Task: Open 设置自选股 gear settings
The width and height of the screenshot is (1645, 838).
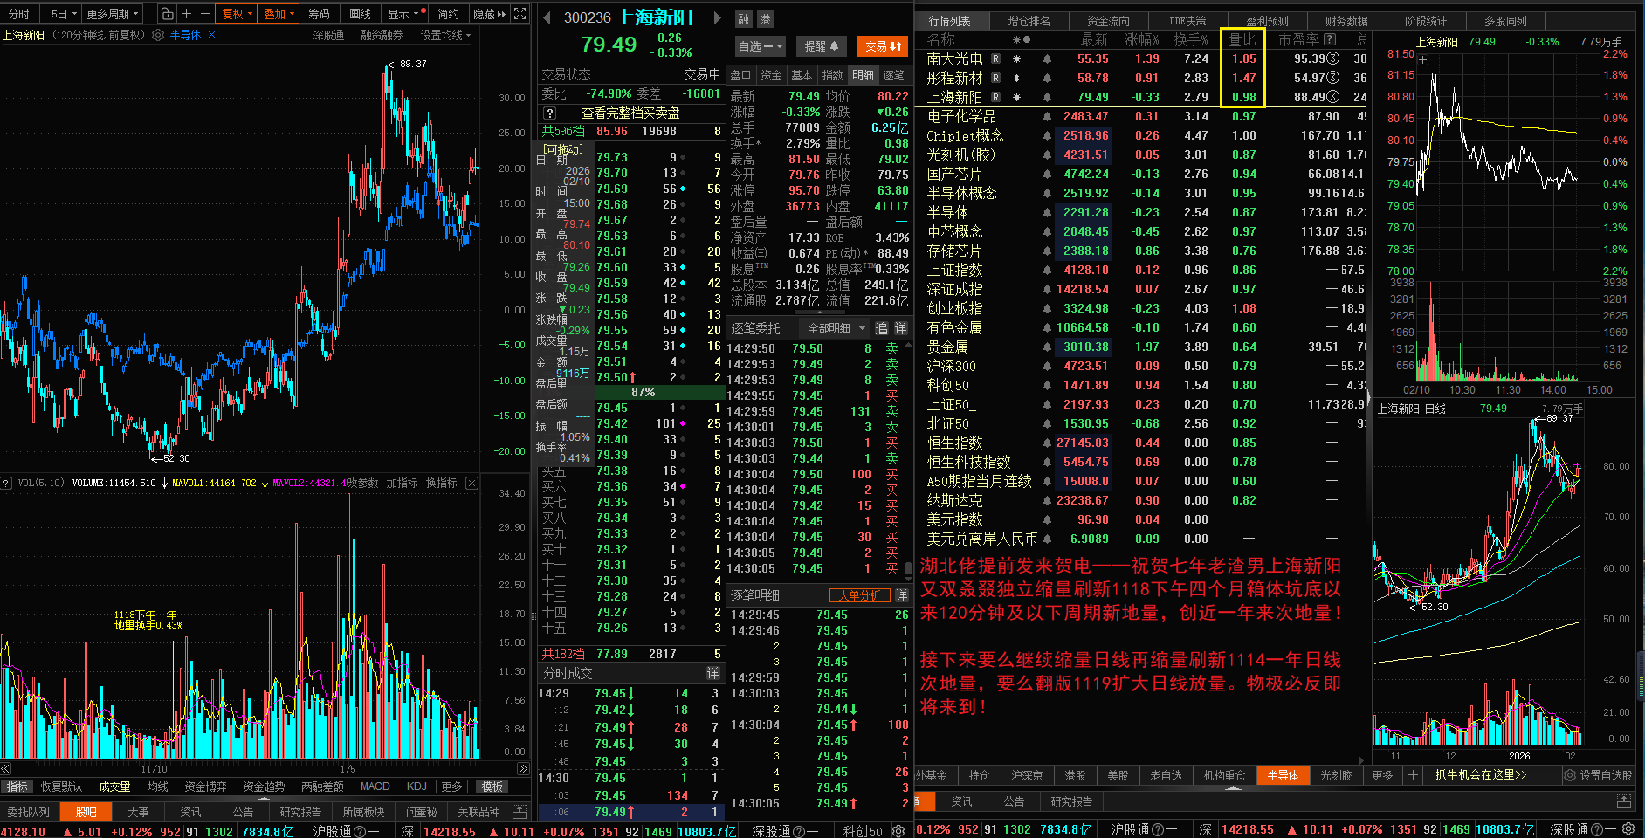Action: (x=1570, y=775)
